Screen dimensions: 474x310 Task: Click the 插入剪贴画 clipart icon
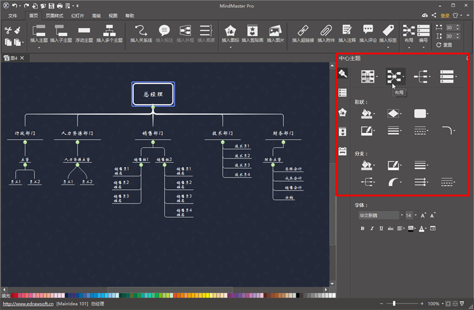coord(252,31)
